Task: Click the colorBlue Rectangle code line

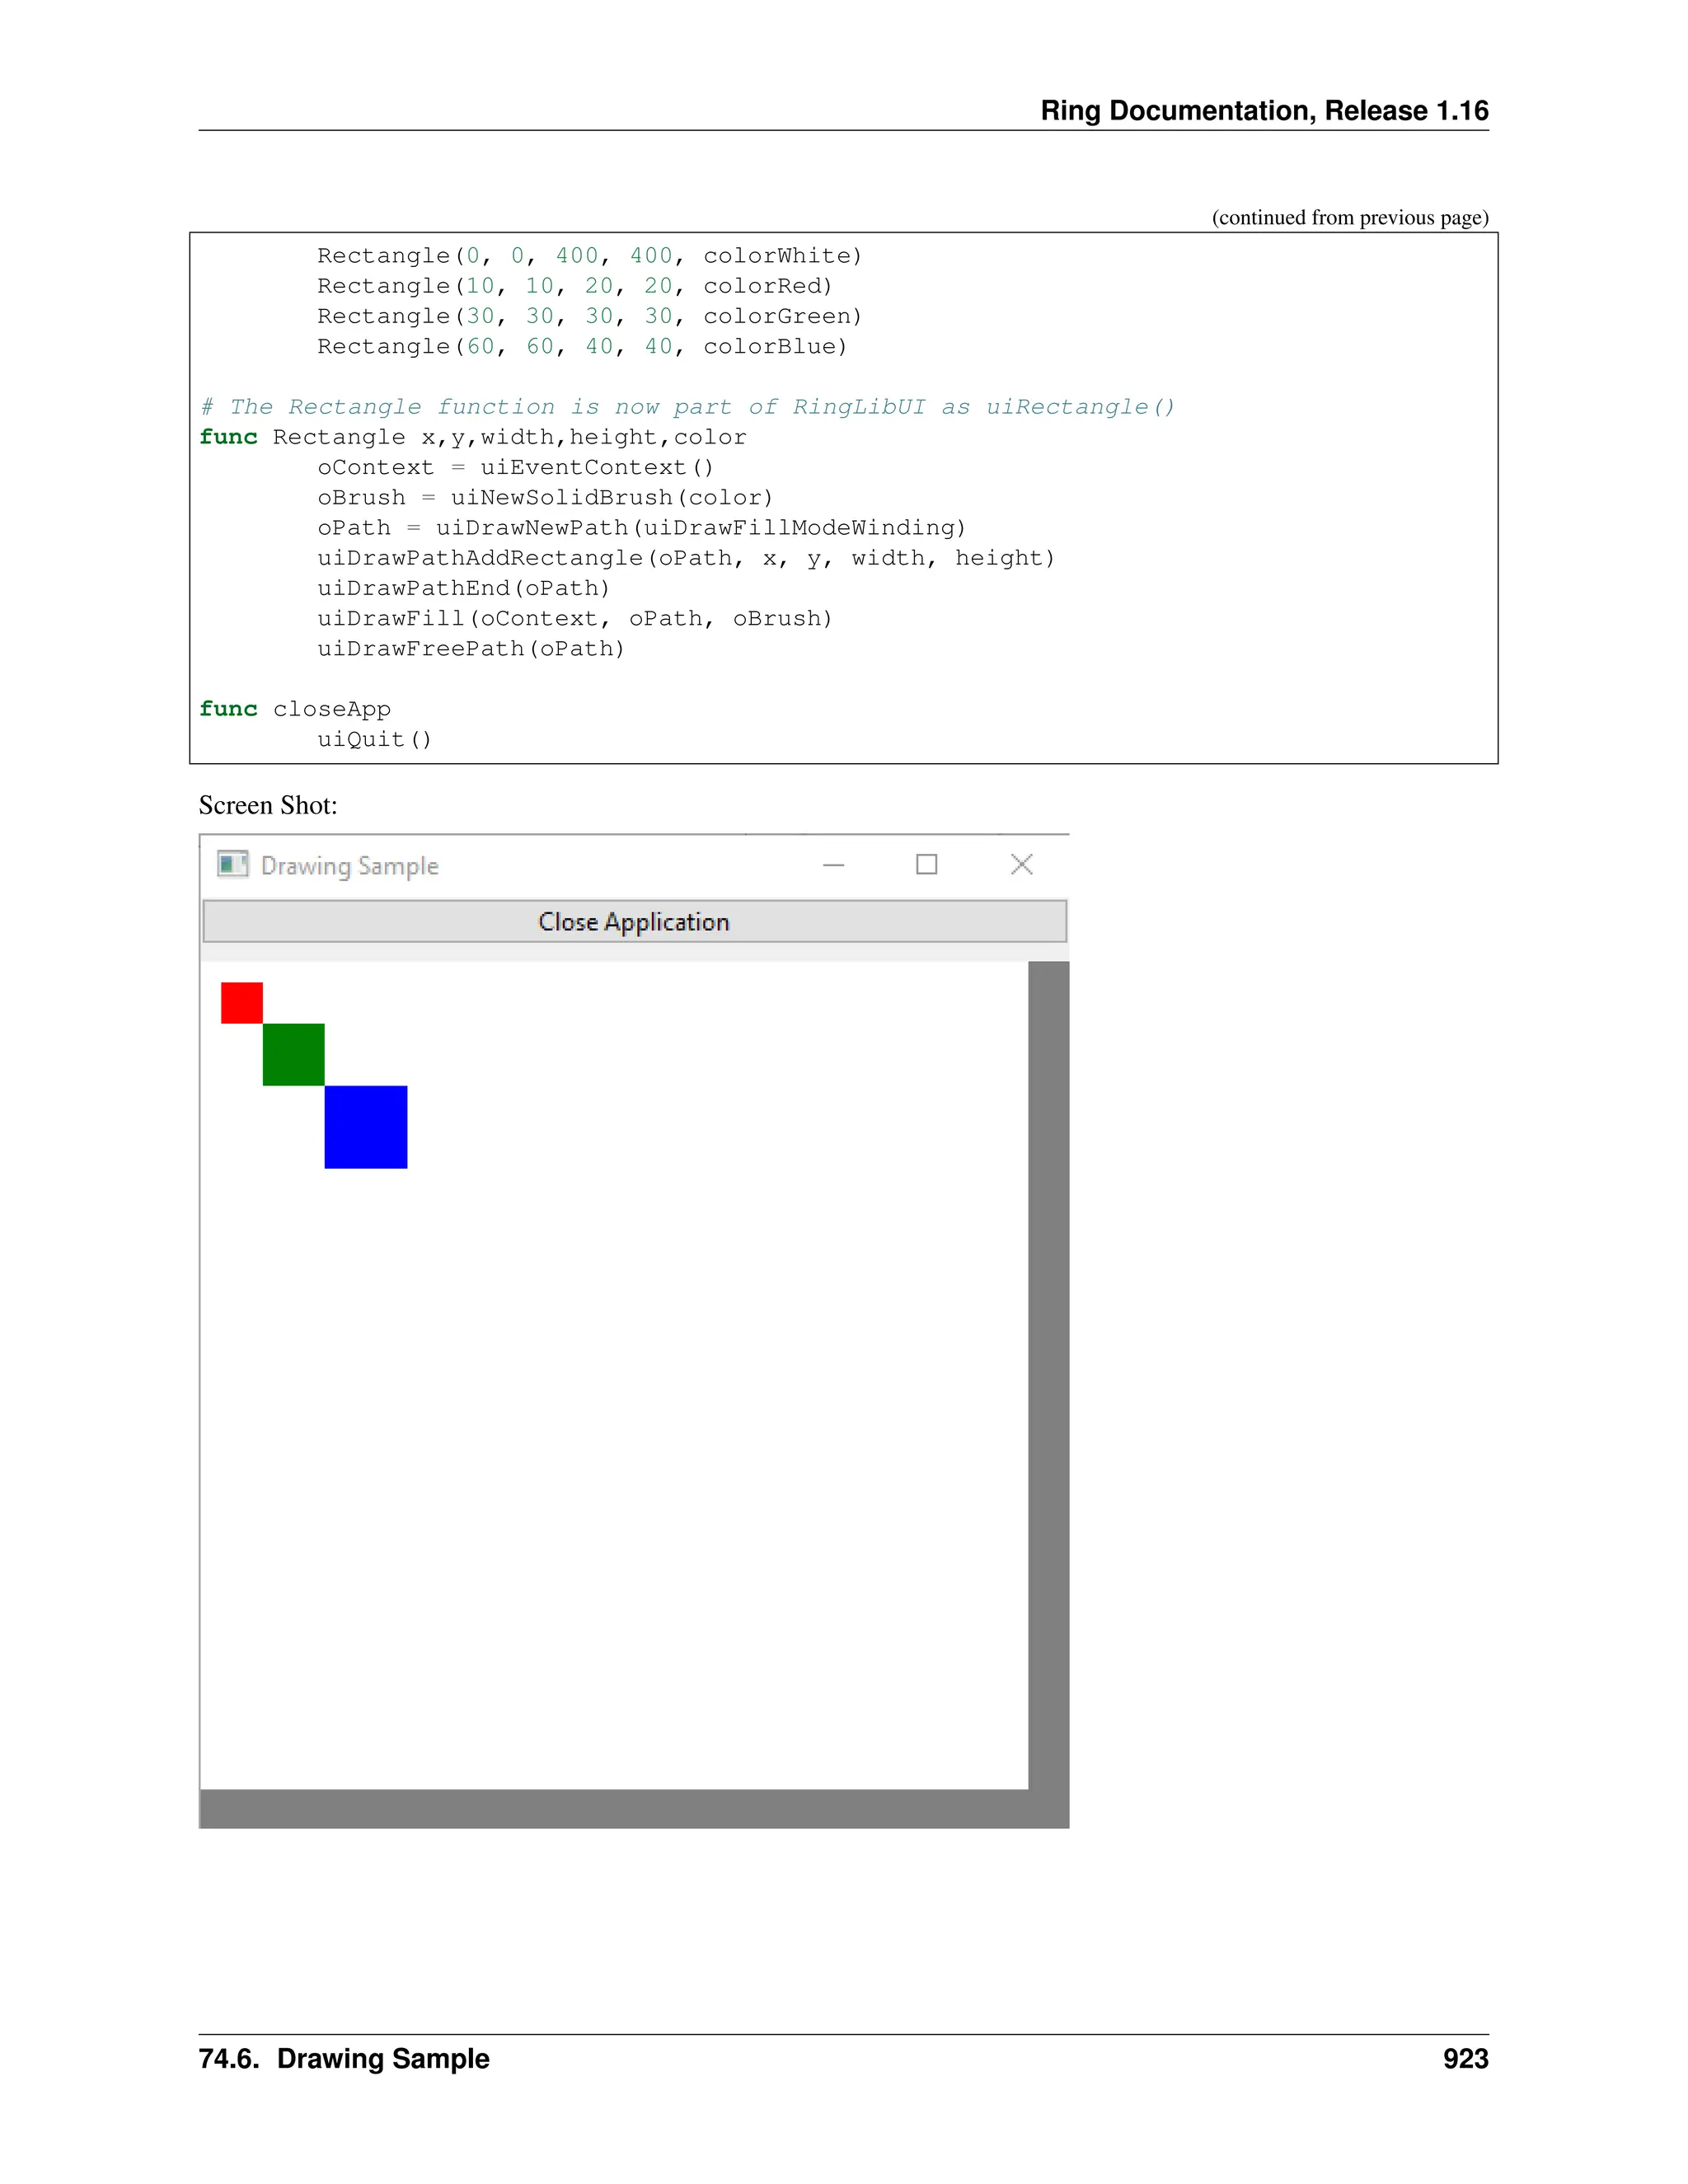Action: 582,347
